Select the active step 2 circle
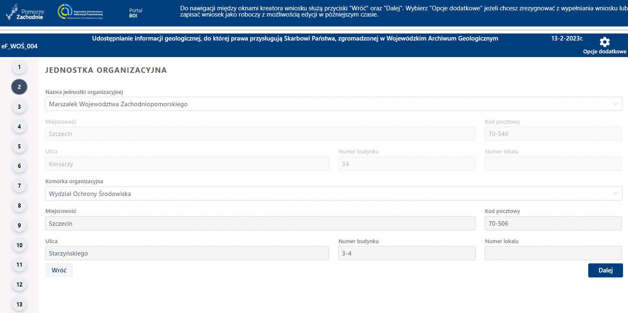 19,87
